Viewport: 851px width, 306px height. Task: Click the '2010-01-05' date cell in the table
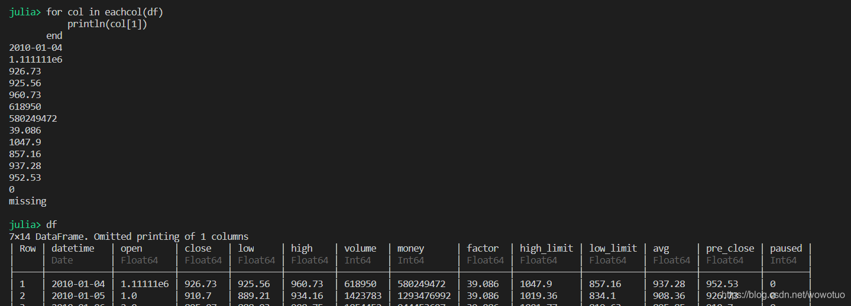(78, 295)
